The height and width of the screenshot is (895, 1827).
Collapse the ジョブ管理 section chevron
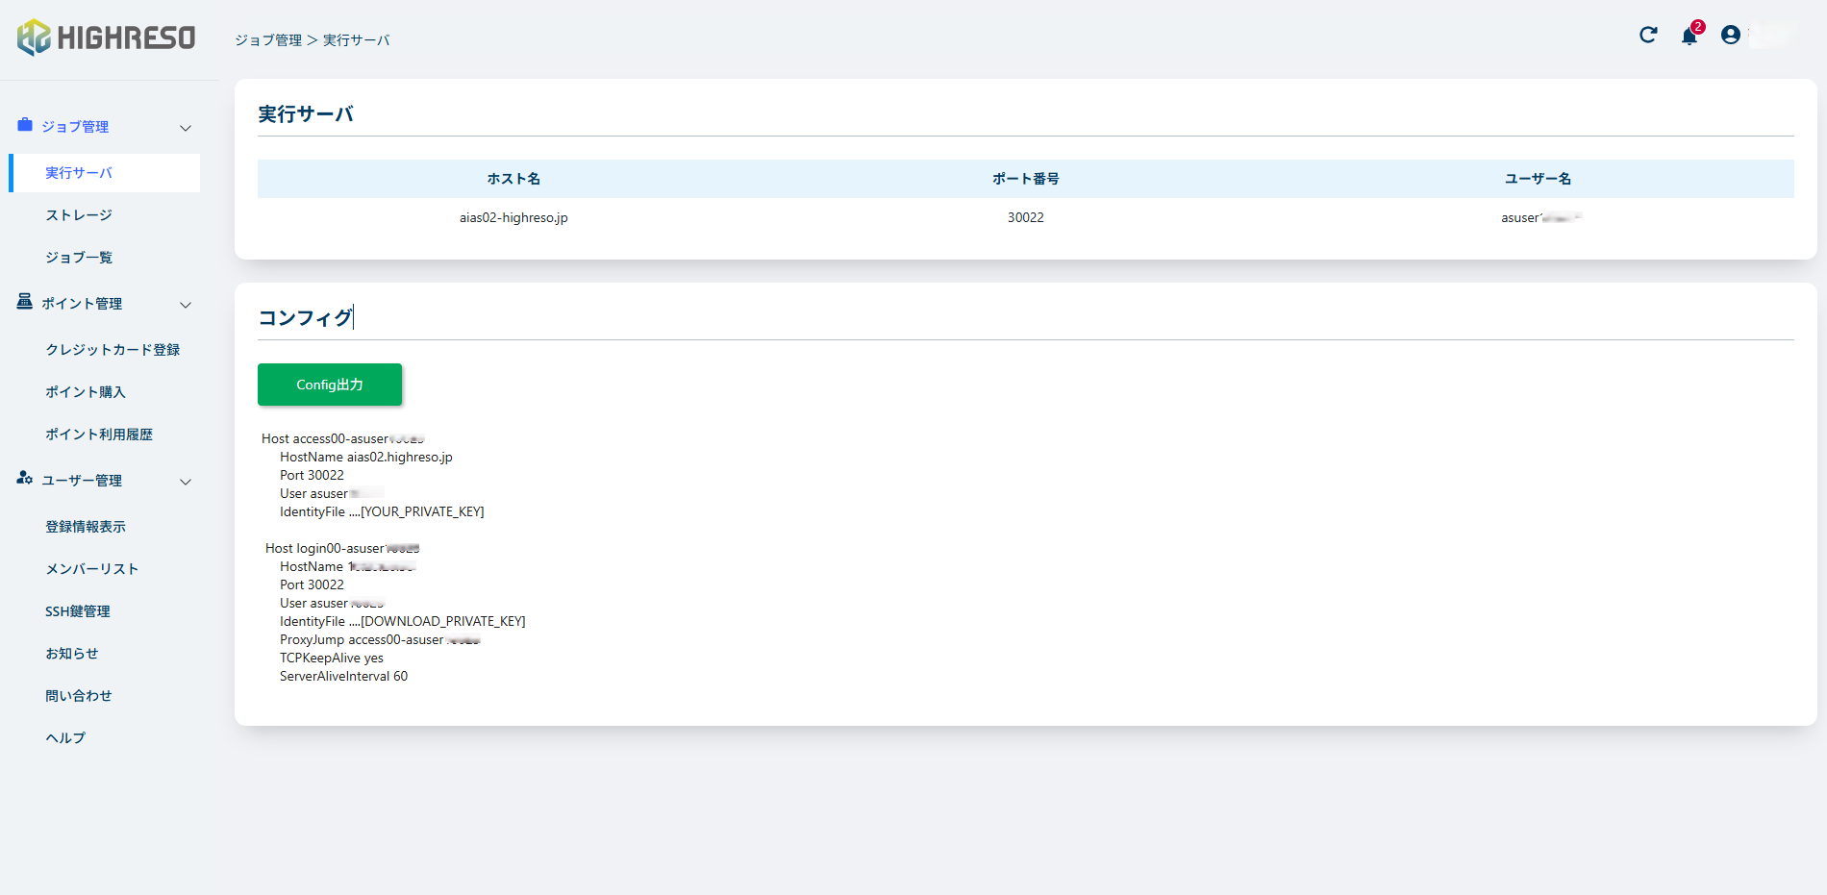(186, 128)
